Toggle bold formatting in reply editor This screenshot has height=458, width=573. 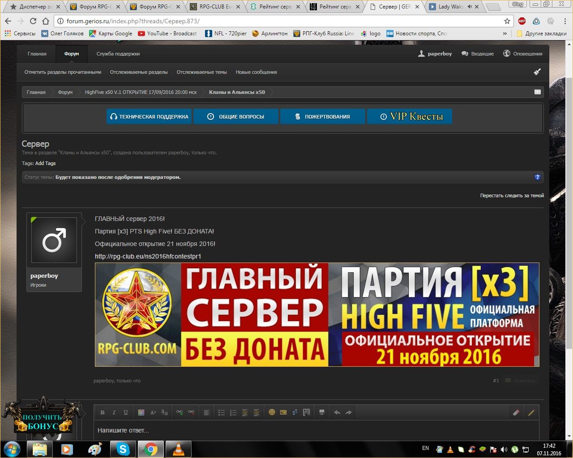click(103, 412)
